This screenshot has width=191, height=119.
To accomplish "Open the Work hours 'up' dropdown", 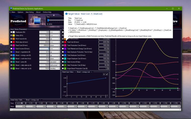I will pyautogui.click(x=55, y=39).
